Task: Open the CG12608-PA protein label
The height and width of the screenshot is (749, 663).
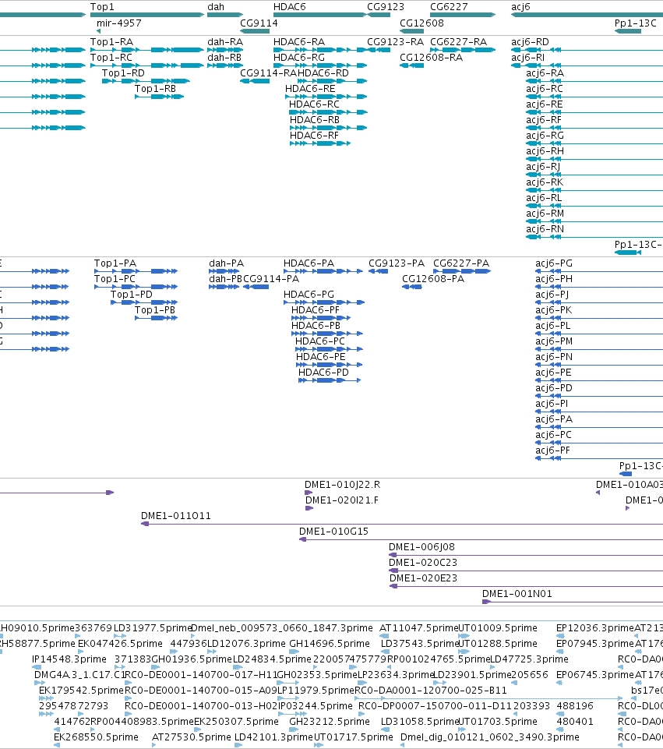Action: coord(433,278)
